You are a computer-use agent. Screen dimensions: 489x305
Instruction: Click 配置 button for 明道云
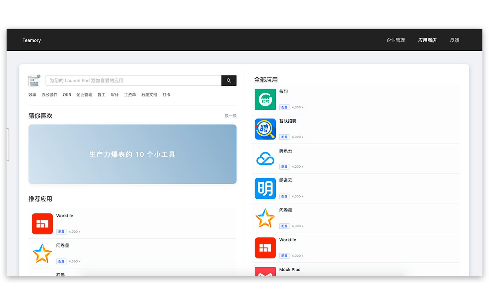pos(284,196)
